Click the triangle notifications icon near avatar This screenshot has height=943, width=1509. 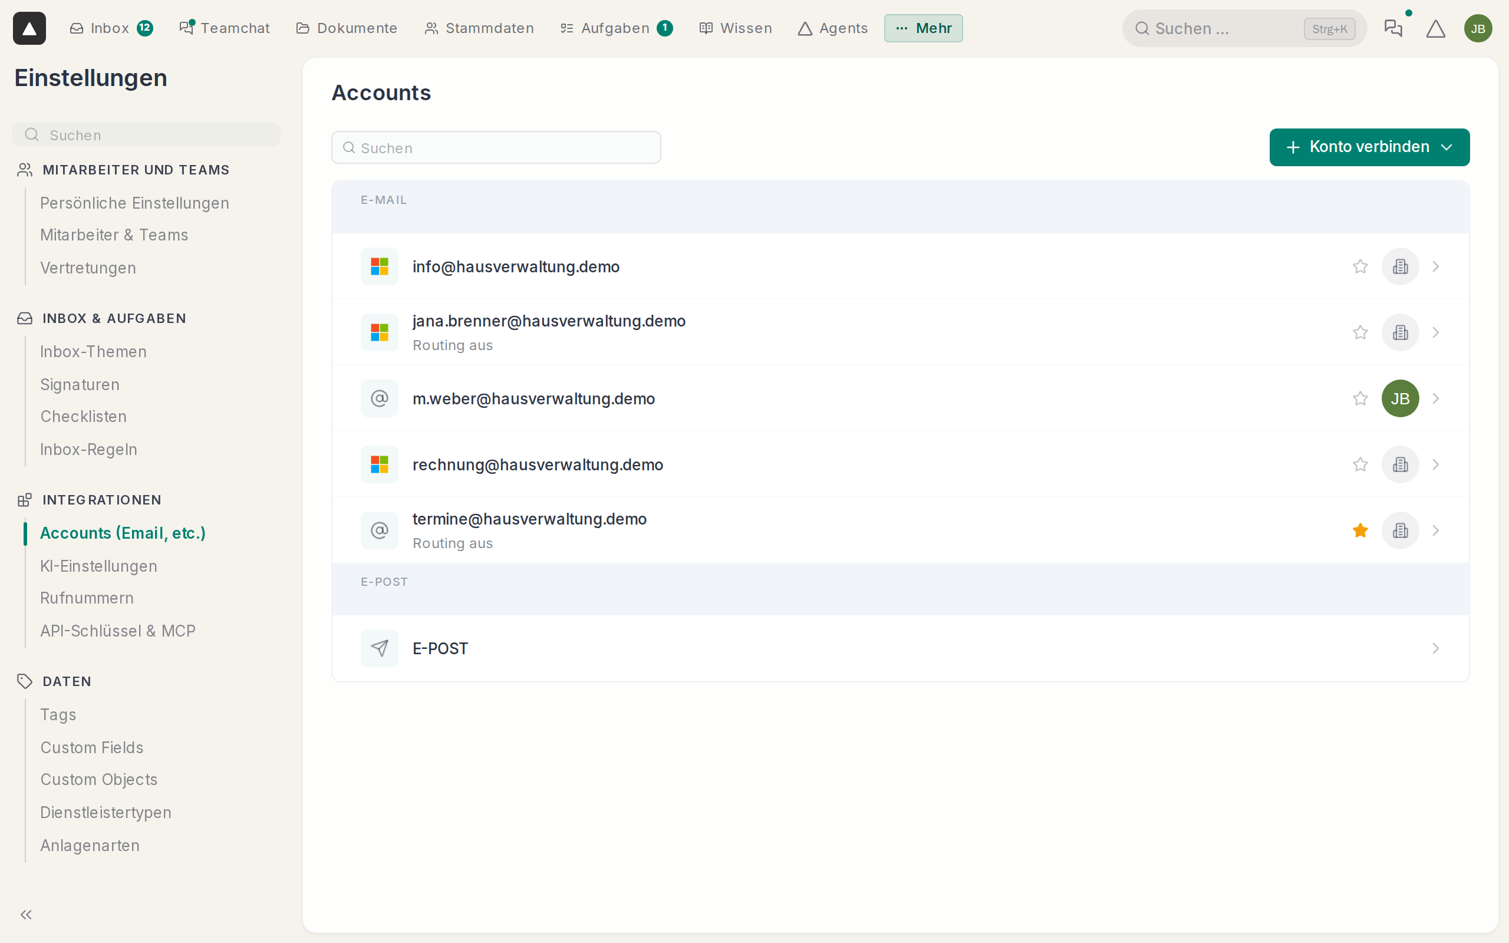(1435, 28)
